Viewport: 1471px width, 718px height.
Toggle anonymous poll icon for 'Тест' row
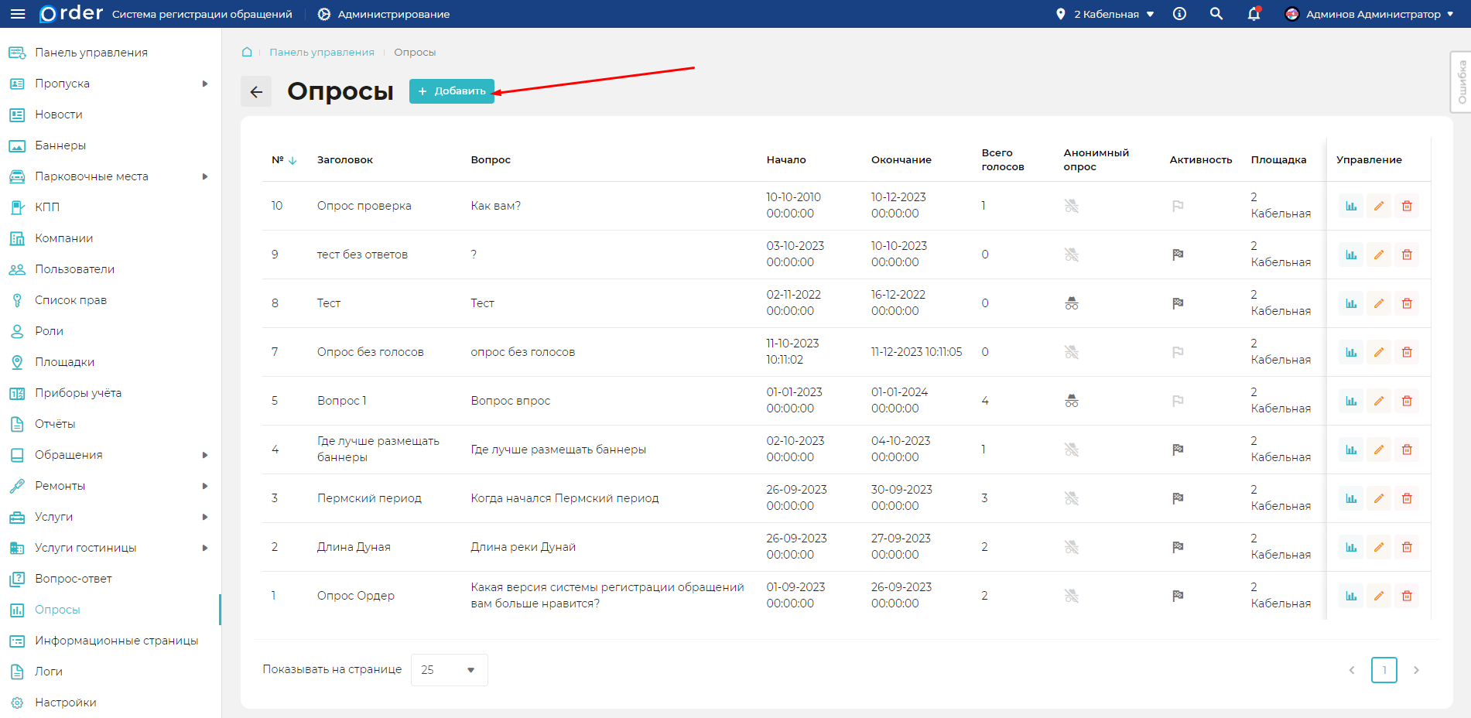(1072, 303)
